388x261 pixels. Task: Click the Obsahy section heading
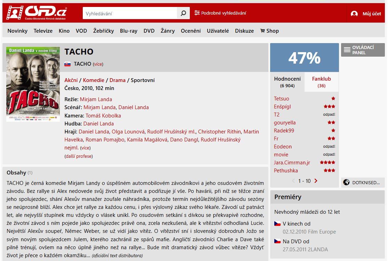click(x=16, y=173)
